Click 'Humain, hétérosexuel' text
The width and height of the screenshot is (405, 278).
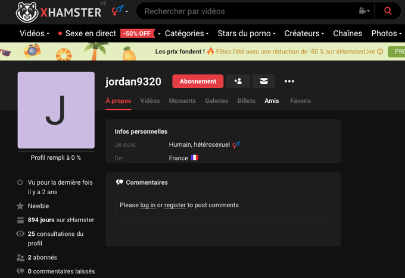coord(199,144)
